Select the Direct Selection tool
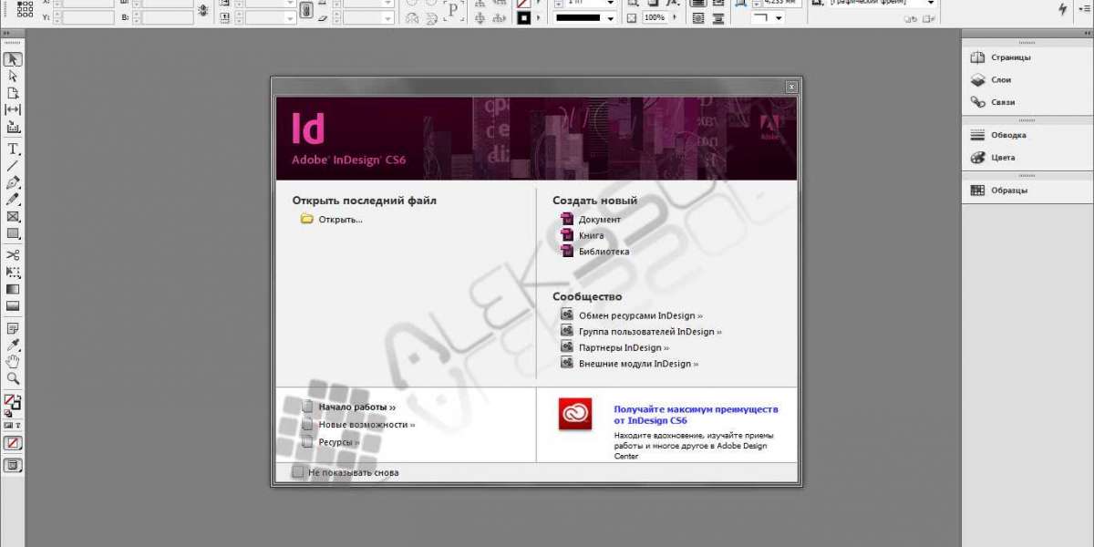The height and width of the screenshot is (547, 1094). [13, 76]
